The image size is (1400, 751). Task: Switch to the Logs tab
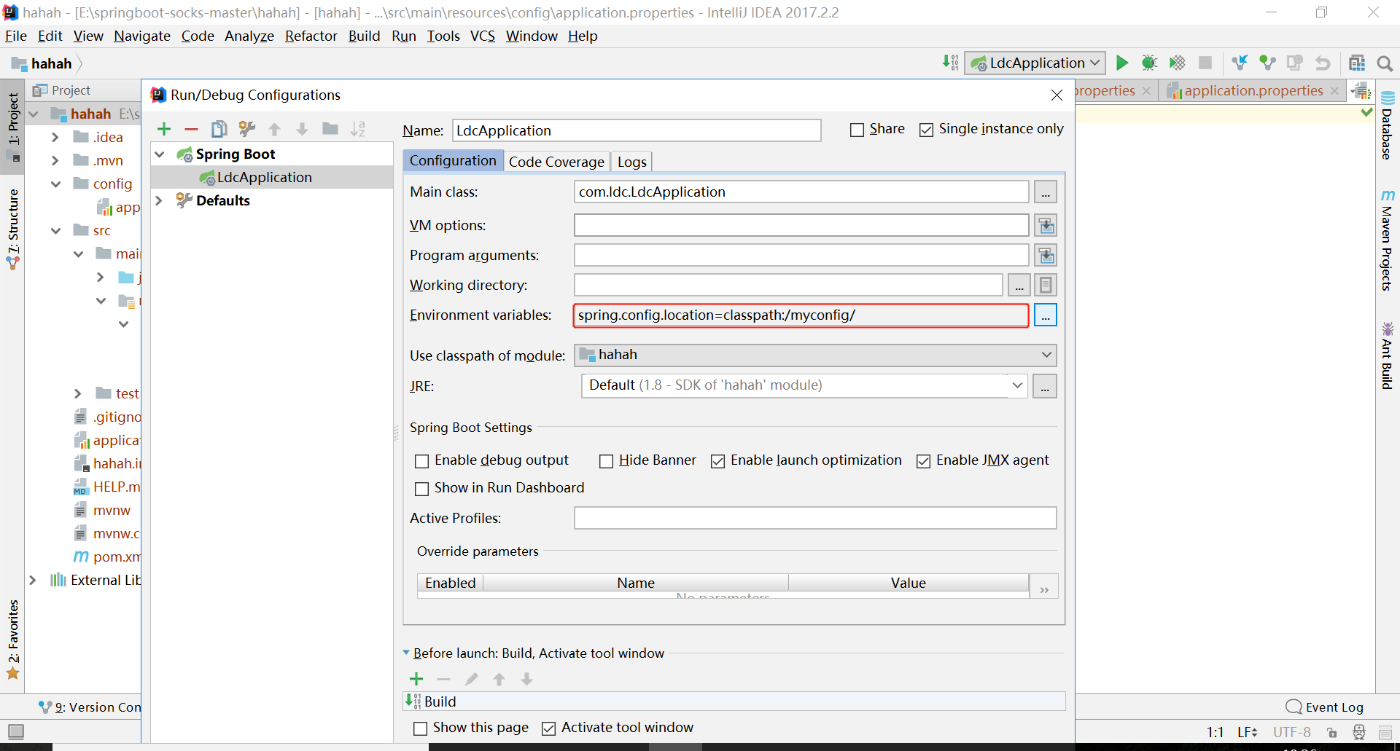632,162
